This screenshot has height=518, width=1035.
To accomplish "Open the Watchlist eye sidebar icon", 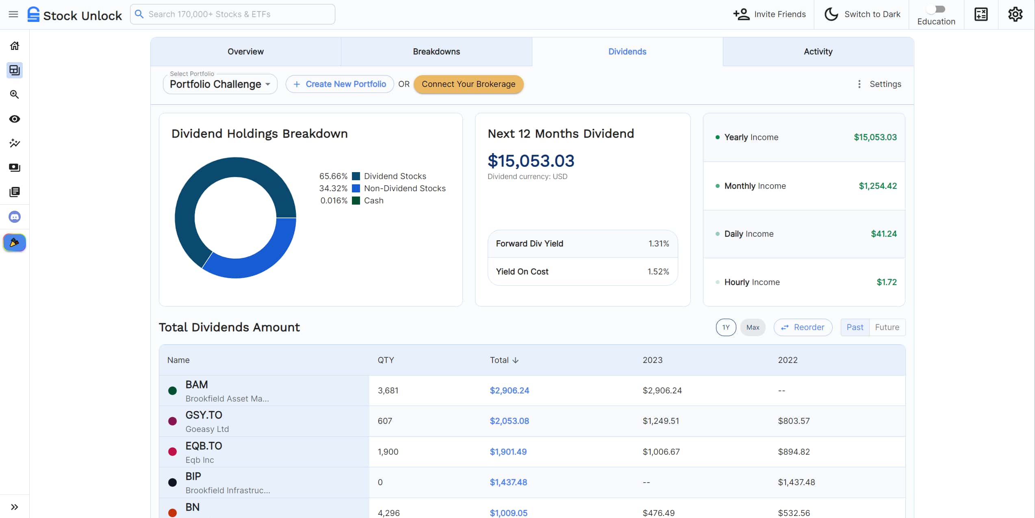I will coord(15,119).
